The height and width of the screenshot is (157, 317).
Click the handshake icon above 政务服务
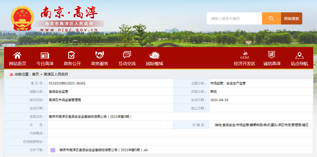100,55
